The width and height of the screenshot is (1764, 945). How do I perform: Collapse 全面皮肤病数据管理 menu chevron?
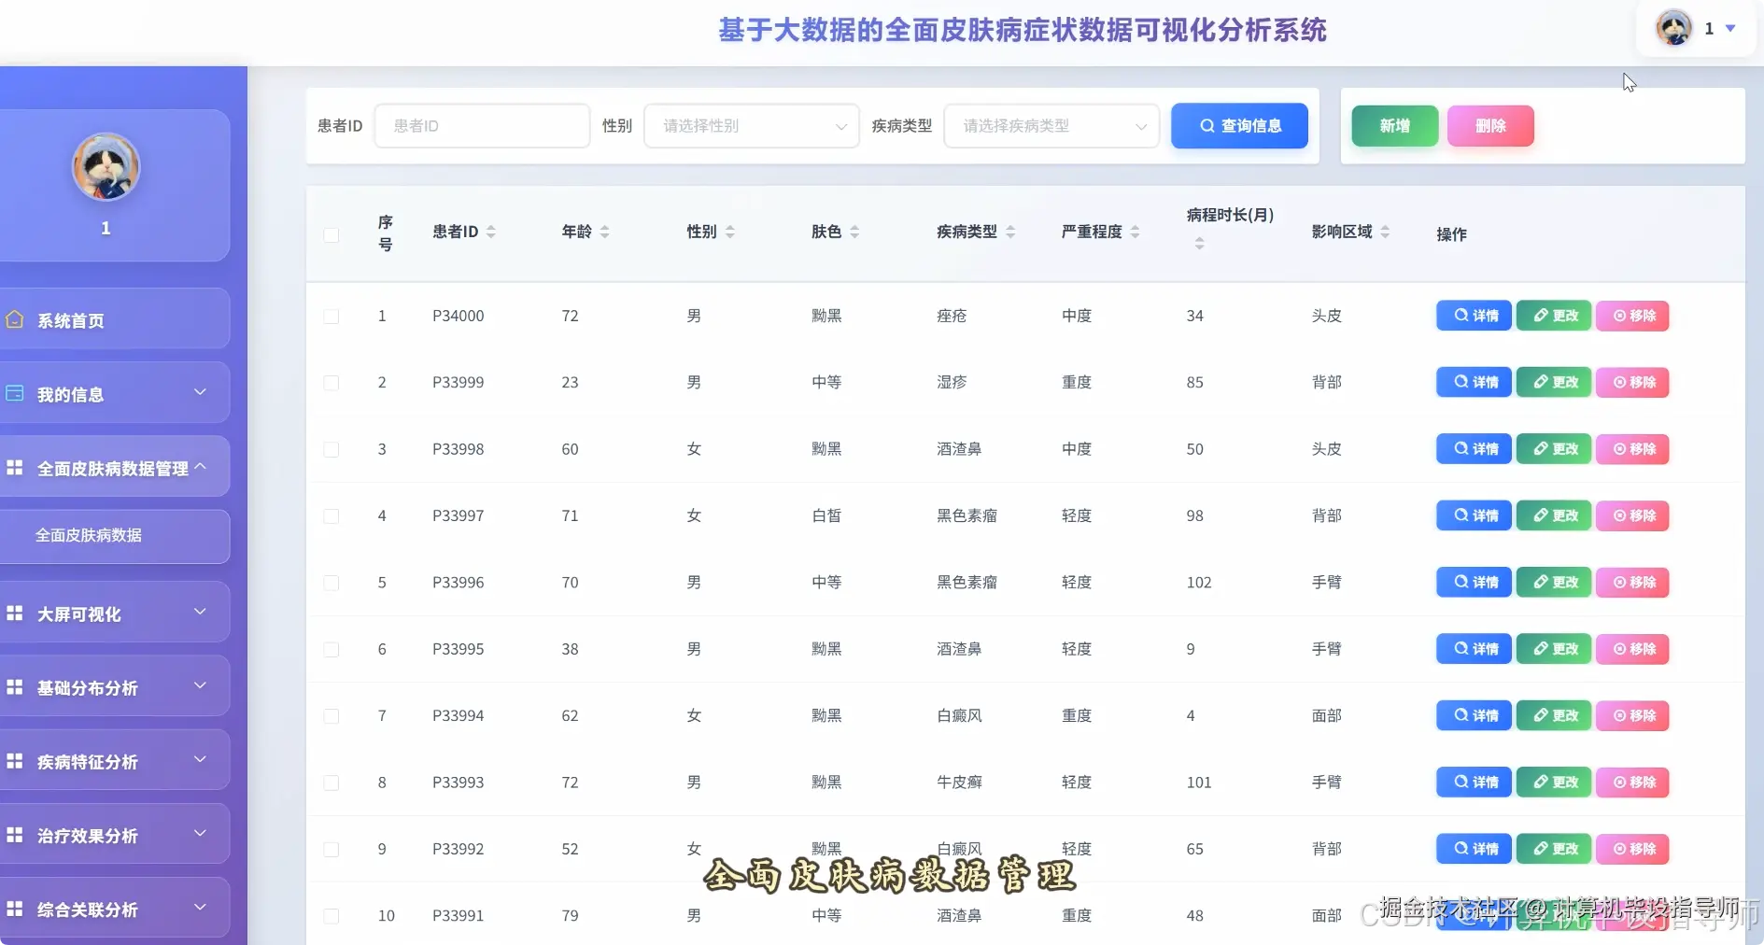(200, 465)
